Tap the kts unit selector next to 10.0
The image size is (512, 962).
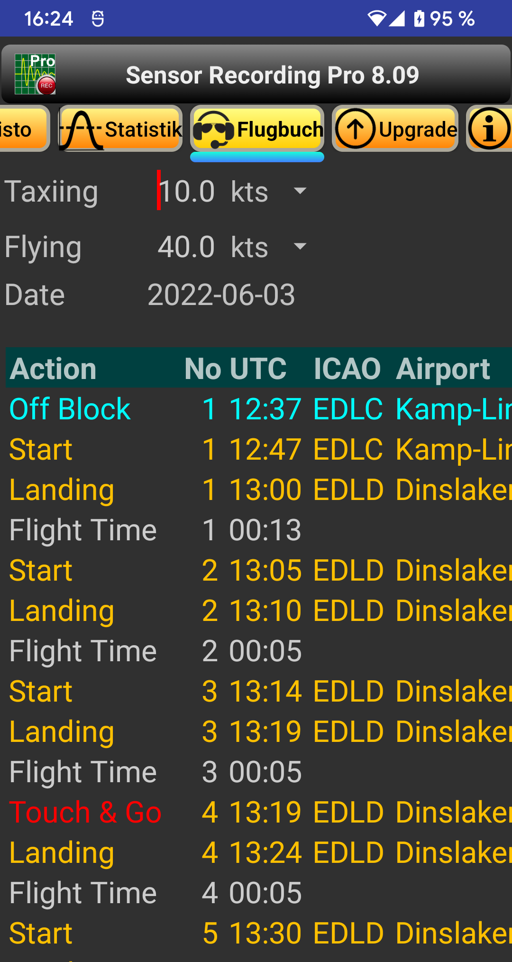pyautogui.click(x=248, y=191)
